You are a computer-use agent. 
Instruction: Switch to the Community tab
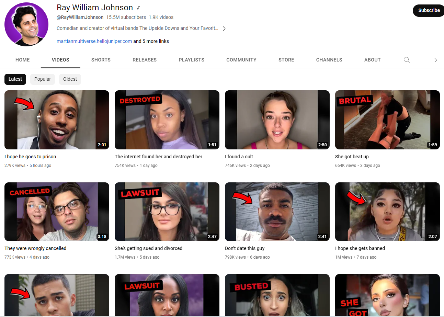pos(241,60)
